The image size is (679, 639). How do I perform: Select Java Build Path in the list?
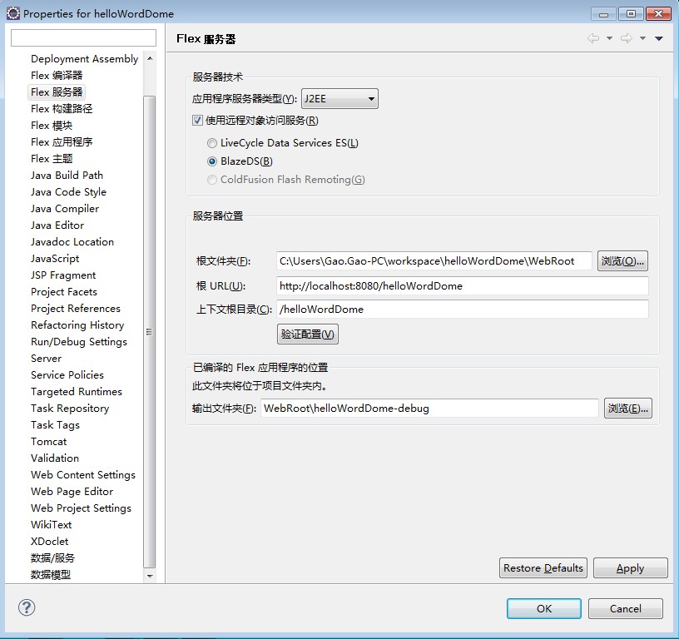coord(67,175)
